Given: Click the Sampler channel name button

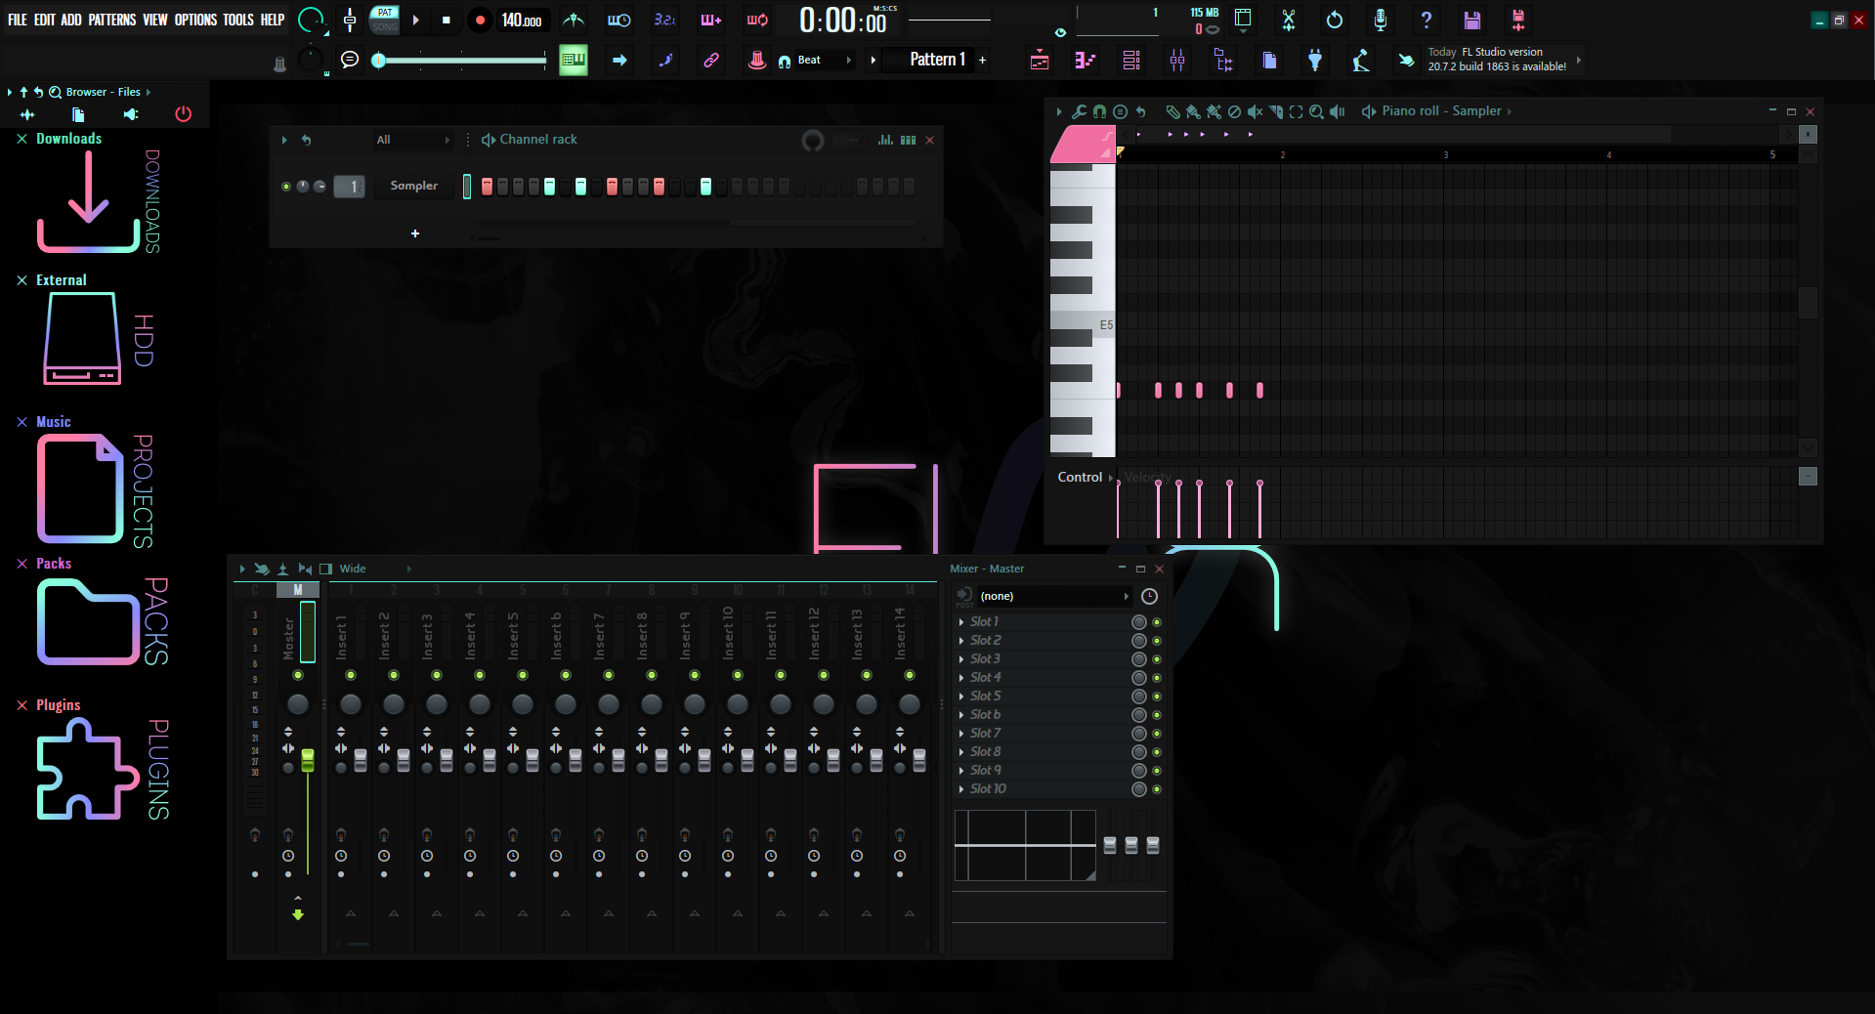Looking at the screenshot, I should click(414, 186).
